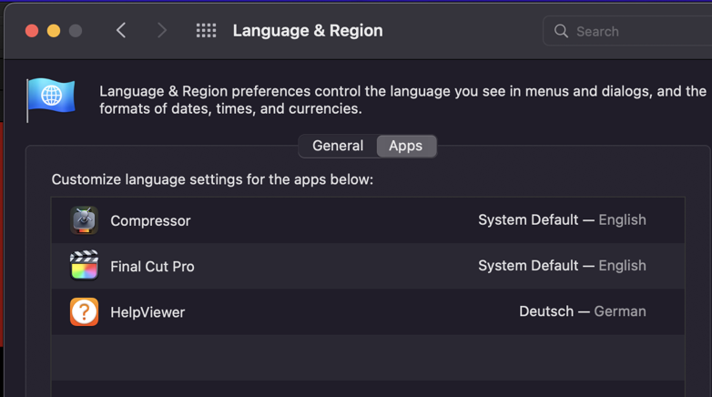This screenshot has height=397, width=712.
Task: Minimize the window with yellow button
Action: point(54,31)
